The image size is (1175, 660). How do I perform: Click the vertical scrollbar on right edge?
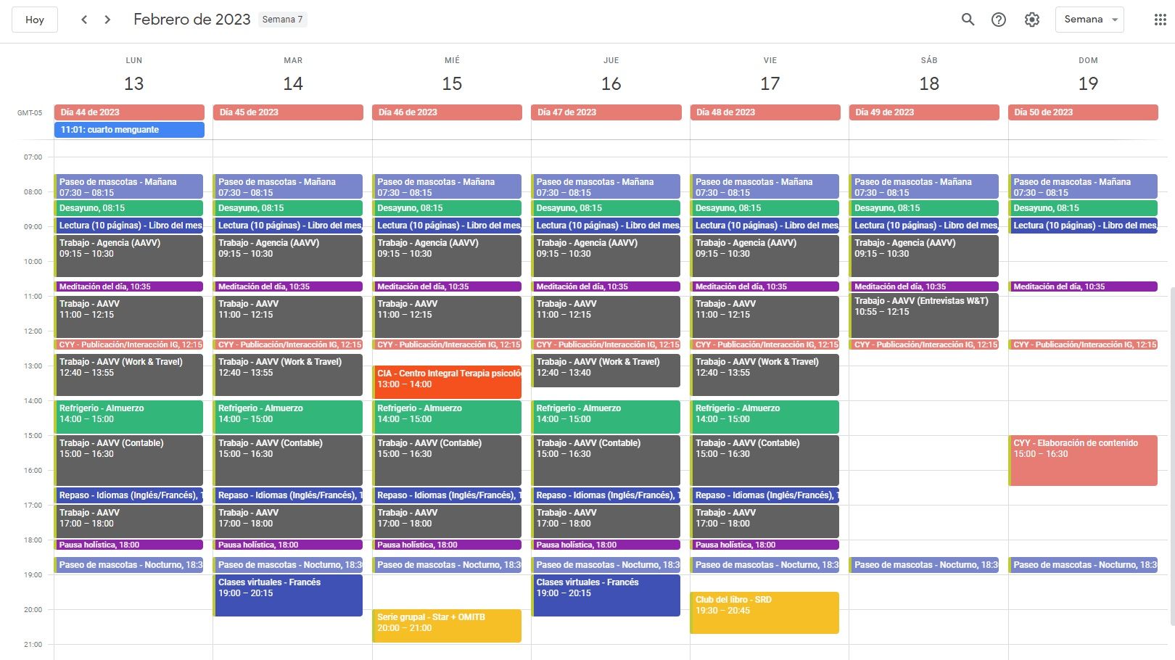coord(1172,455)
